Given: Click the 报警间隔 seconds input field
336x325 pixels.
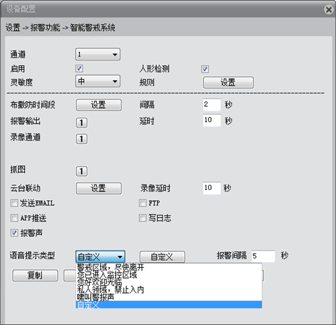Looking at the screenshot, I should coord(263,257).
